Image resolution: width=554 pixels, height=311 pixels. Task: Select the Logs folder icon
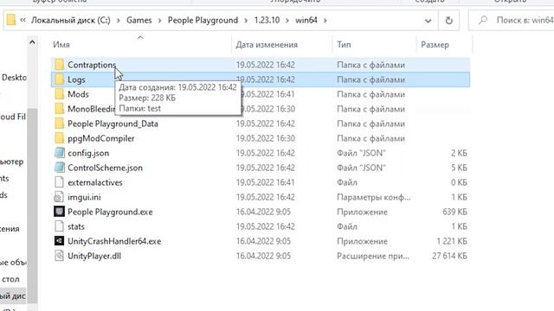pyautogui.click(x=60, y=79)
